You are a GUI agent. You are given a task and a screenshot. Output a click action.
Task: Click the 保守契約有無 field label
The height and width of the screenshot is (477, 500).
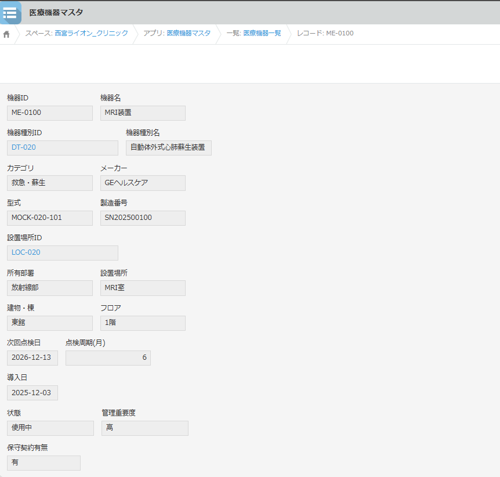tap(27, 447)
